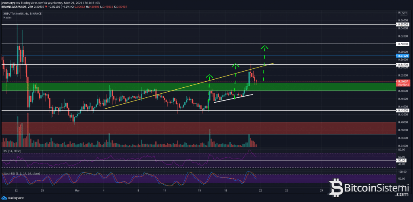This screenshot has height=202, width=413.
Task: Click the Mar month label on time axis
Action: (77, 190)
